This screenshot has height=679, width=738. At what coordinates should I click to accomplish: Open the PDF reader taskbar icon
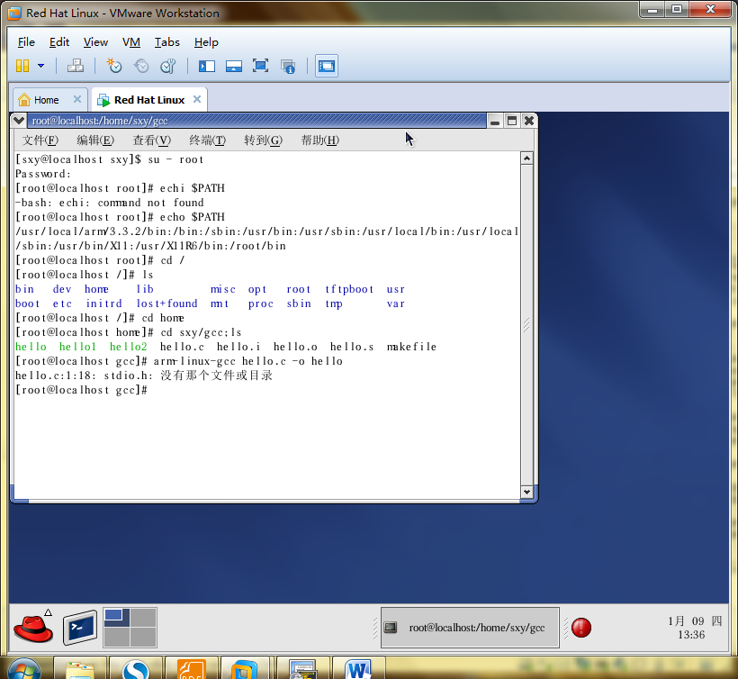[191, 668]
